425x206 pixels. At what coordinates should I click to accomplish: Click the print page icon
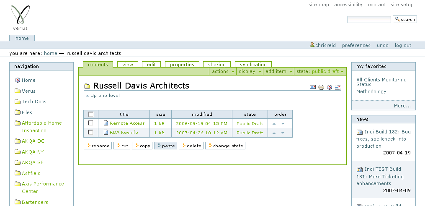click(x=321, y=87)
